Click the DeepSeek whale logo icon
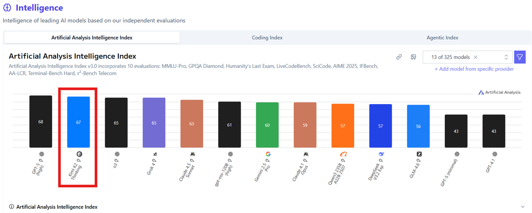The image size is (532, 213). coord(381,154)
